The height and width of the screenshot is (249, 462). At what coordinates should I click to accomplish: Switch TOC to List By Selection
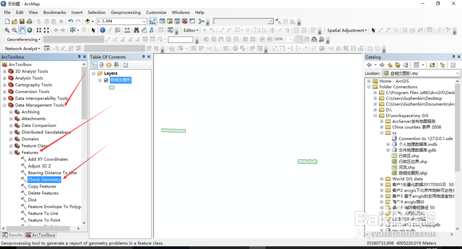pyautogui.click(x=116, y=65)
